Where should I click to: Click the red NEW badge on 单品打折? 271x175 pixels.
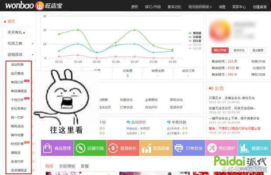(x=27, y=81)
